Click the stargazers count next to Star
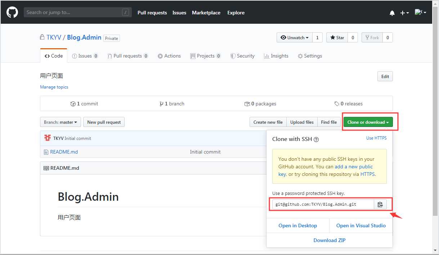 (x=353, y=37)
